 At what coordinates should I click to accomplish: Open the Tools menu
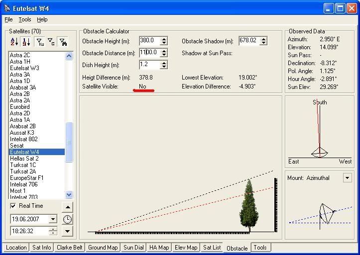(25, 19)
